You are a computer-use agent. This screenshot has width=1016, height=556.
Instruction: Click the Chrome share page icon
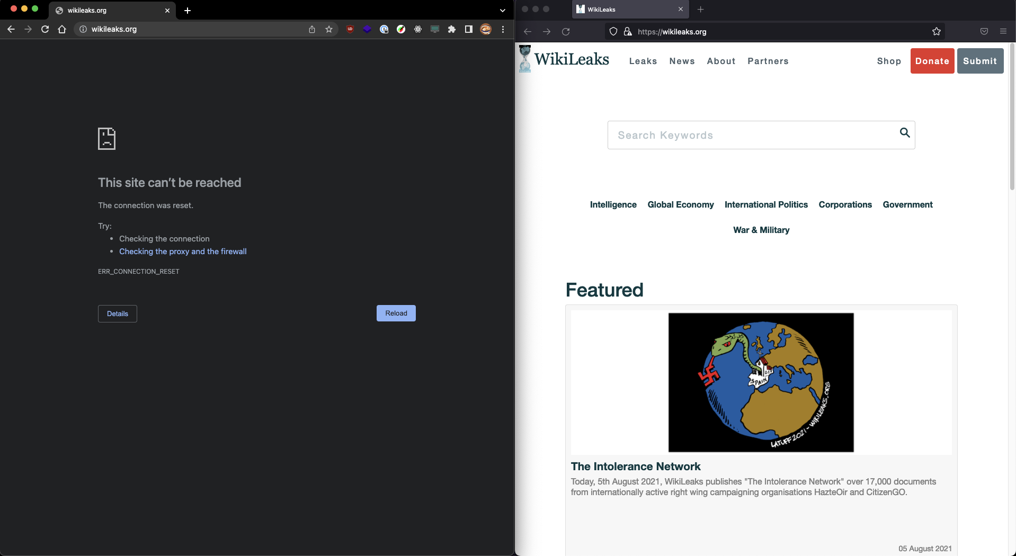click(312, 29)
